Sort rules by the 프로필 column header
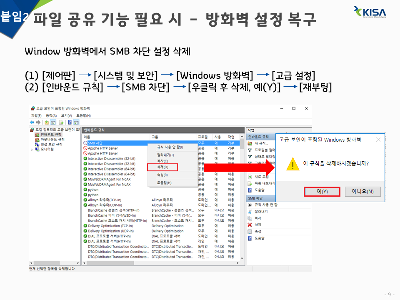Screen dimensions: 400x300 (x=204, y=137)
